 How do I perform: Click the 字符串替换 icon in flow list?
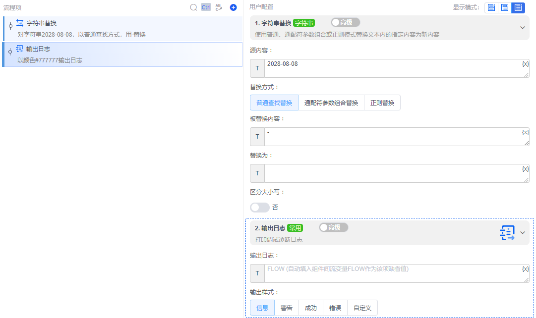20,22
